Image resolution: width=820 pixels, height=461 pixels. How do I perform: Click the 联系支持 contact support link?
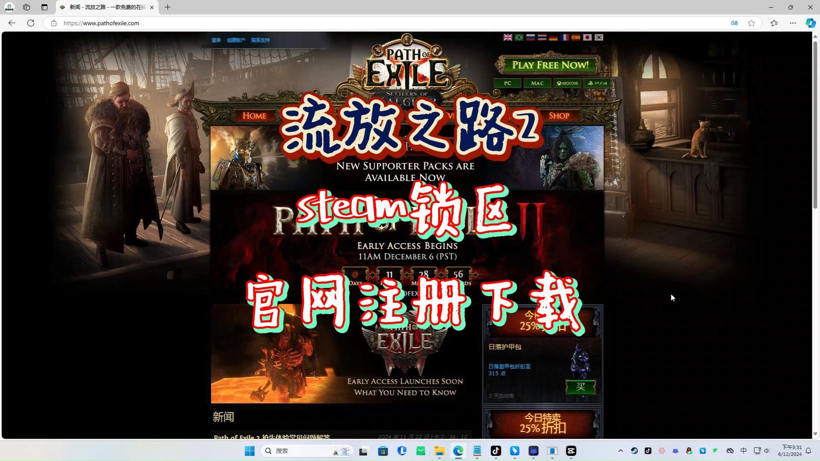pyautogui.click(x=260, y=40)
